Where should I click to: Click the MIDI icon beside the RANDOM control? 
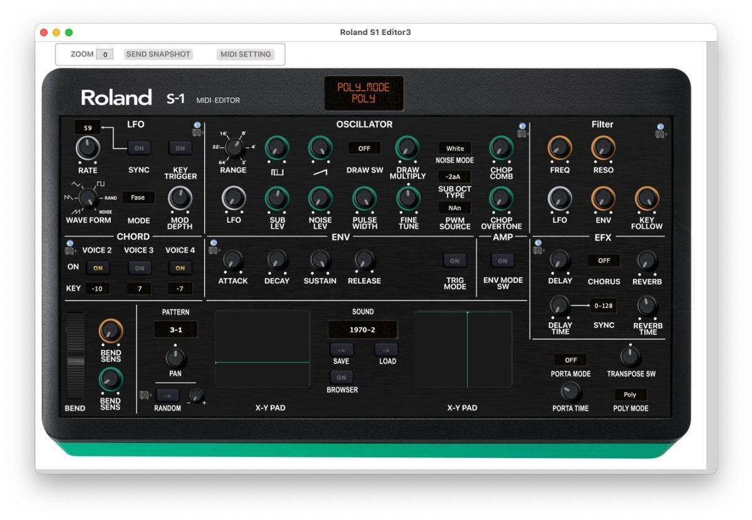tap(145, 394)
